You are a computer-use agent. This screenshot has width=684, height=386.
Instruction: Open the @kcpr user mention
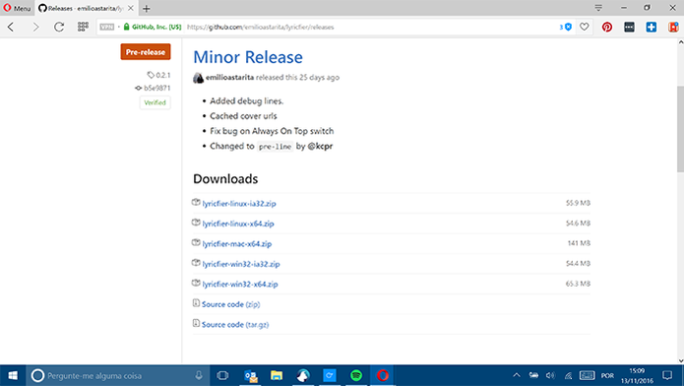[320, 146]
